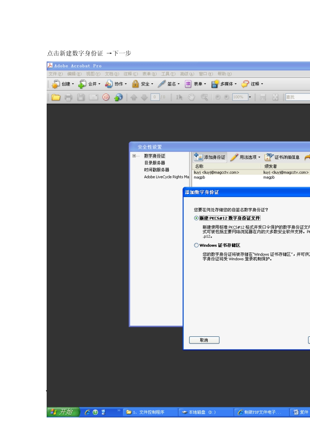Image resolution: width=310 pixels, height=439 pixels.
Task: Click the Print icon in toolbar
Action: [68, 97]
